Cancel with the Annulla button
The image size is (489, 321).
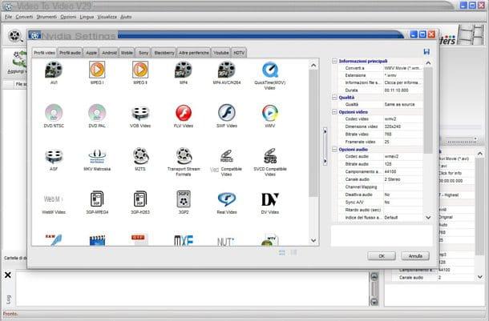click(415, 256)
